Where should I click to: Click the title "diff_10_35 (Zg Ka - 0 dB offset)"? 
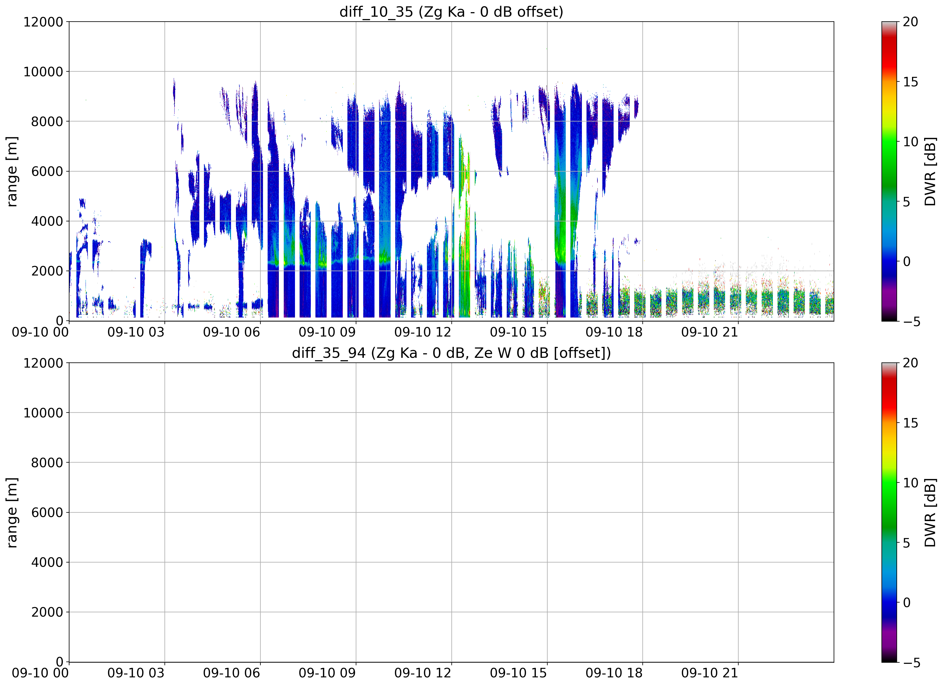[x=451, y=12]
